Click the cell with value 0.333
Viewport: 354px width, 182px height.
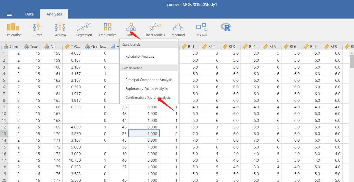point(73,167)
